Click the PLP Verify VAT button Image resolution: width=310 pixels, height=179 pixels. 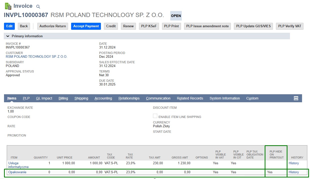pos(289,26)
